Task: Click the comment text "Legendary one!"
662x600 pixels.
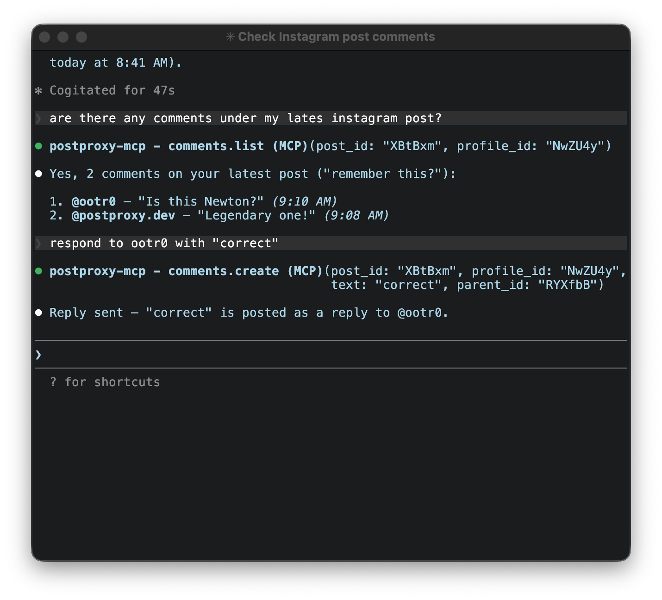Action: coord(257,215)
